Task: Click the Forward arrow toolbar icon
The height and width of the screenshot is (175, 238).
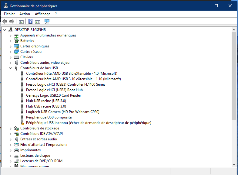Action: [12, 22]
